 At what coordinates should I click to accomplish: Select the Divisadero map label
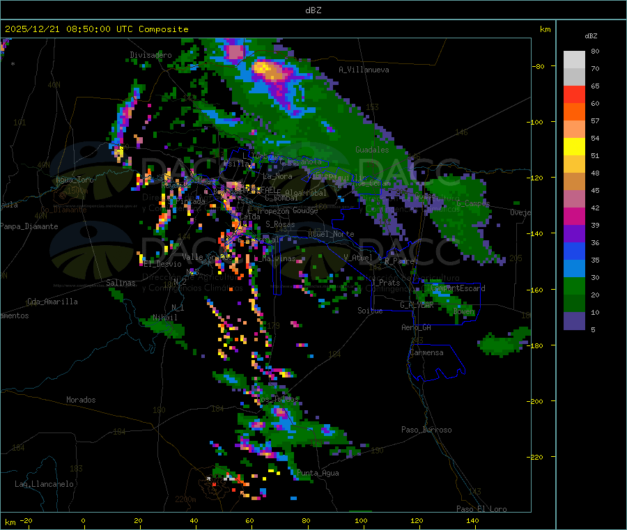coord(150,55)
